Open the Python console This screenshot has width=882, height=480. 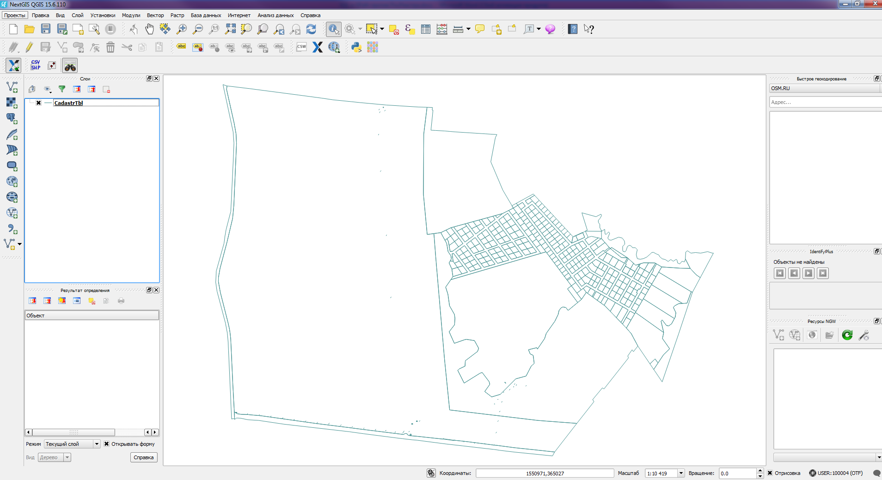356,47
